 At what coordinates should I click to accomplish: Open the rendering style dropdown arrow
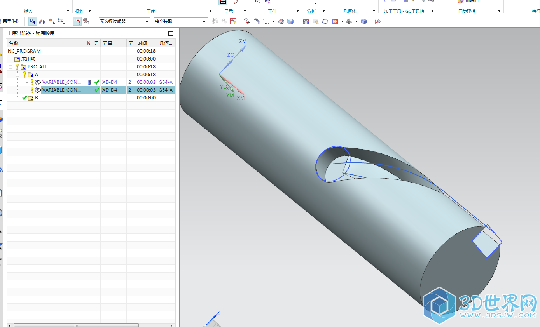pyautogui.click(x=371, y=21)
